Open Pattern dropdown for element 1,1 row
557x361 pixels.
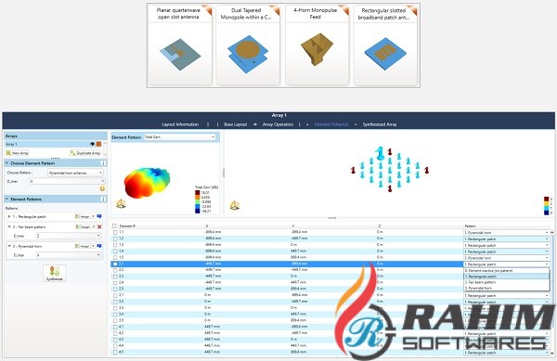click(507, 233)
